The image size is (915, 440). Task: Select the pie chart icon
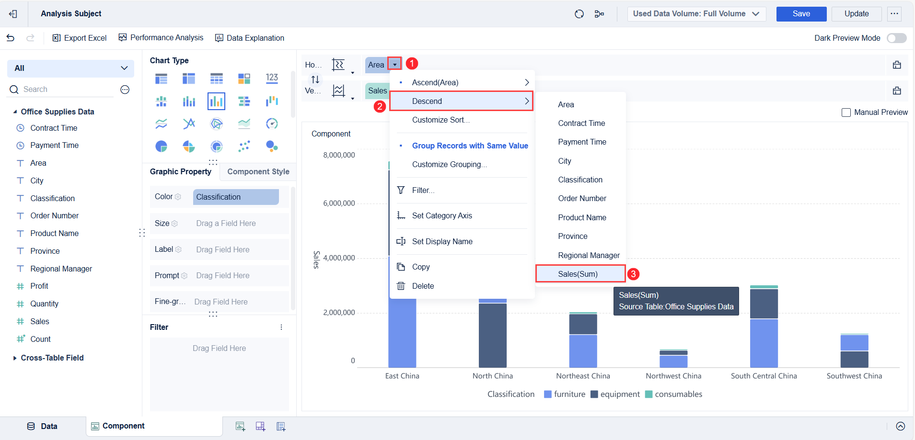[x=162, y=146]
